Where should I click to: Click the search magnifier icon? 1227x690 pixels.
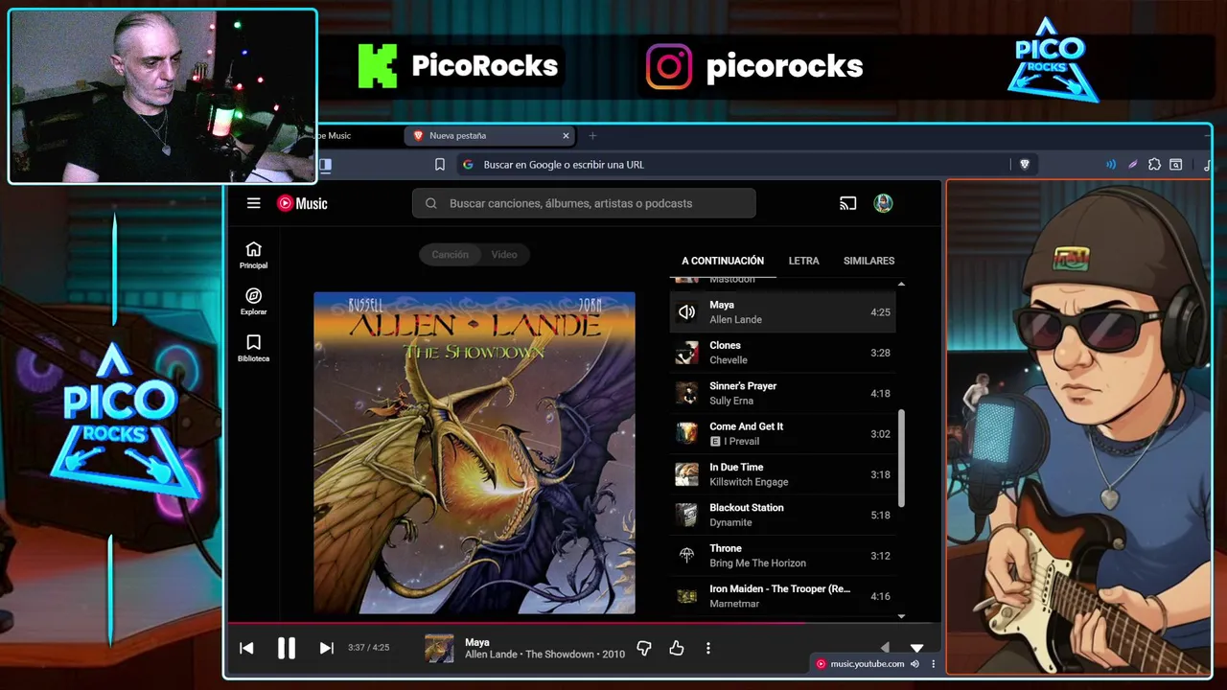click(x=431, y=203)
